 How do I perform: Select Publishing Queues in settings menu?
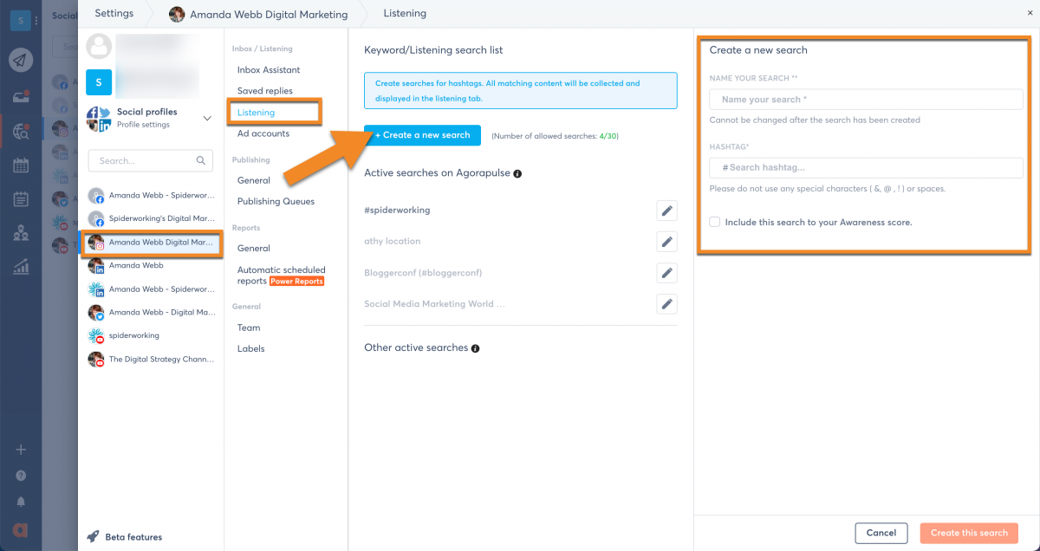(276, 202)
